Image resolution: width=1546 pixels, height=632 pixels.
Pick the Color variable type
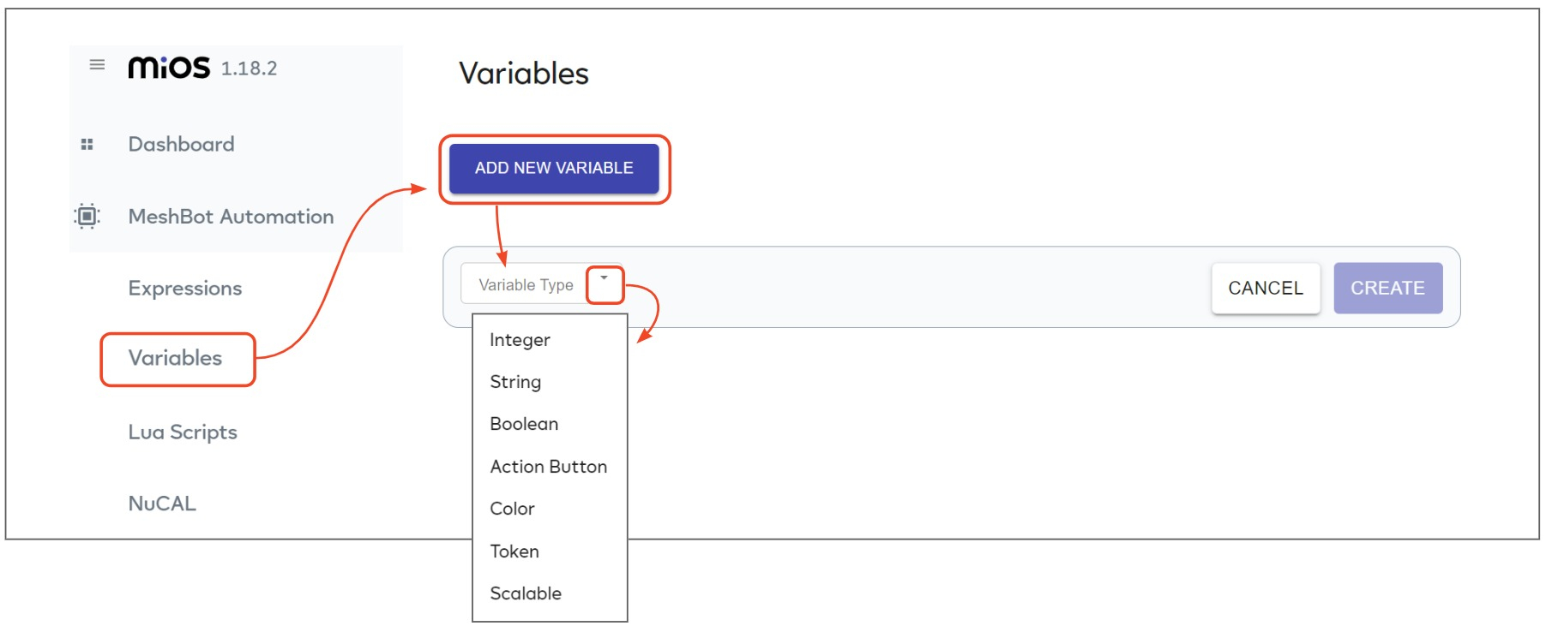coord(512,509)
